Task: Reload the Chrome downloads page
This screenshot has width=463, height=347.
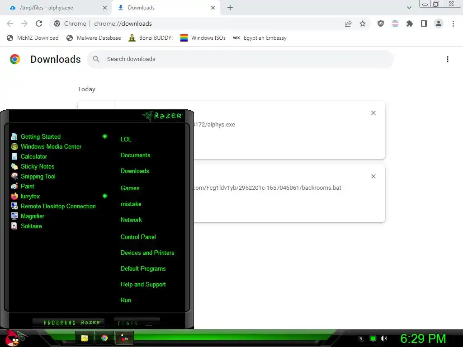Action: [x=39, y=23]
